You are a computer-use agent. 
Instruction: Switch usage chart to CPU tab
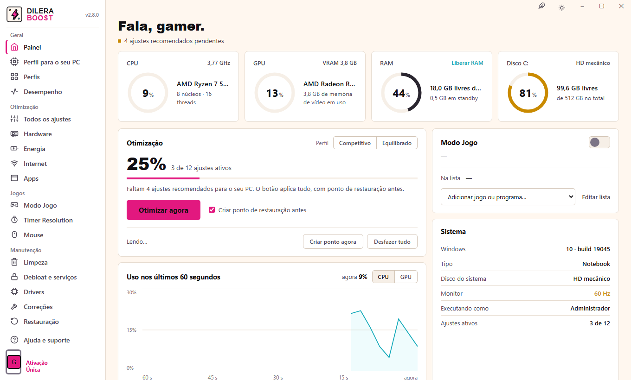(383, 277)
